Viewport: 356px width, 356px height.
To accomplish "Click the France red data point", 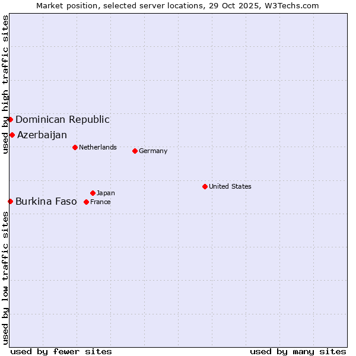I will tap(87, 202).
